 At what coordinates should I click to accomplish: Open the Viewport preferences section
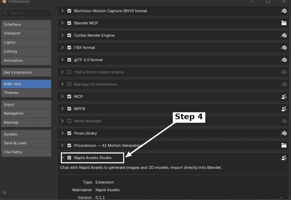[26, 34]
